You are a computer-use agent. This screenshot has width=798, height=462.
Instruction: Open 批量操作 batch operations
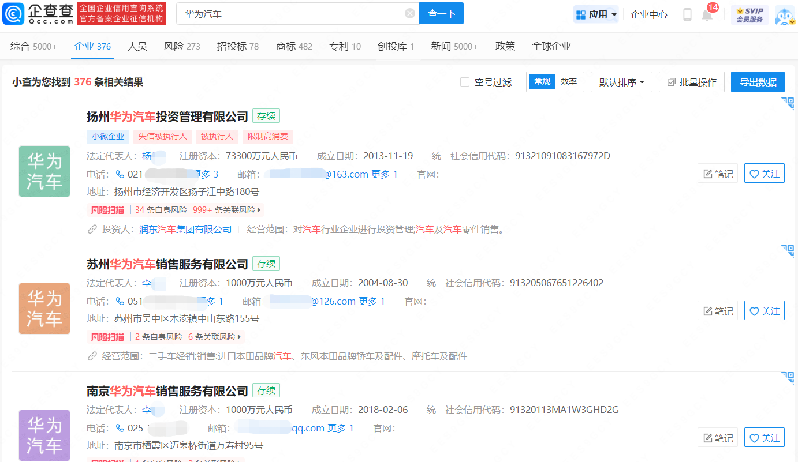click(692, 82)
